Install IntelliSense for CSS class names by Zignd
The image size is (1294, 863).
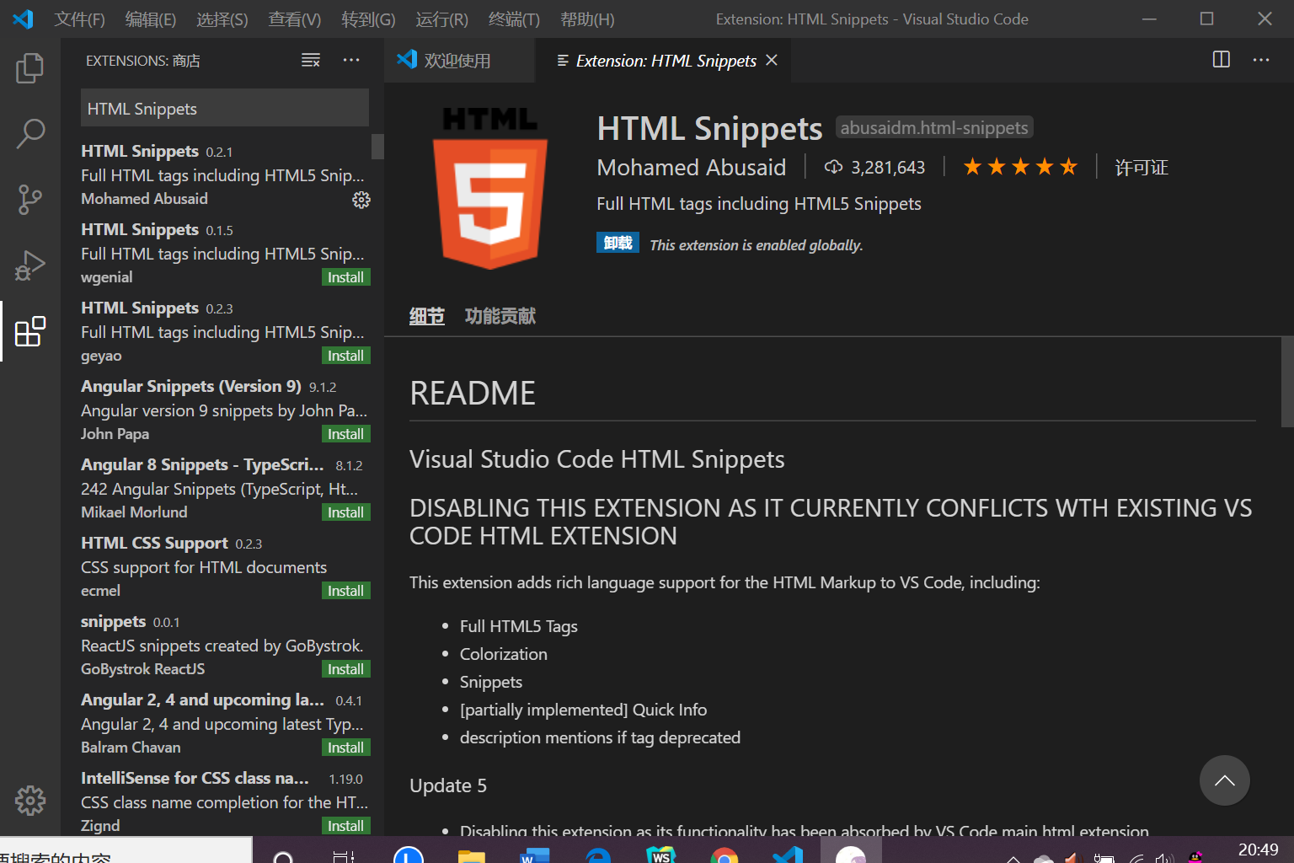[x=346, y=826]
